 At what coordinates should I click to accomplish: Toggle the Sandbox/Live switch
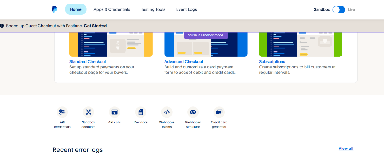[x=339, y=9]
